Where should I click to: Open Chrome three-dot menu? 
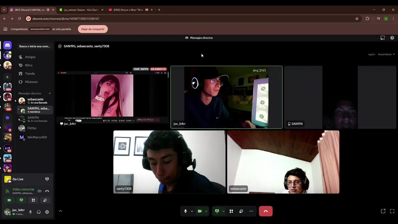click(393, 19)
